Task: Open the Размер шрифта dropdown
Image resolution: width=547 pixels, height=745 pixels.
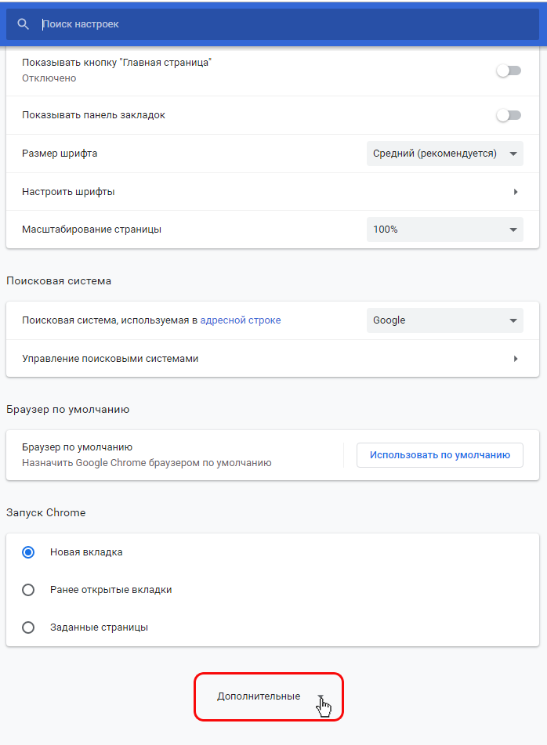Action: [x=444, y=154]
